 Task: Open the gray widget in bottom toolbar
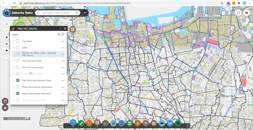(x=105, y=123)
